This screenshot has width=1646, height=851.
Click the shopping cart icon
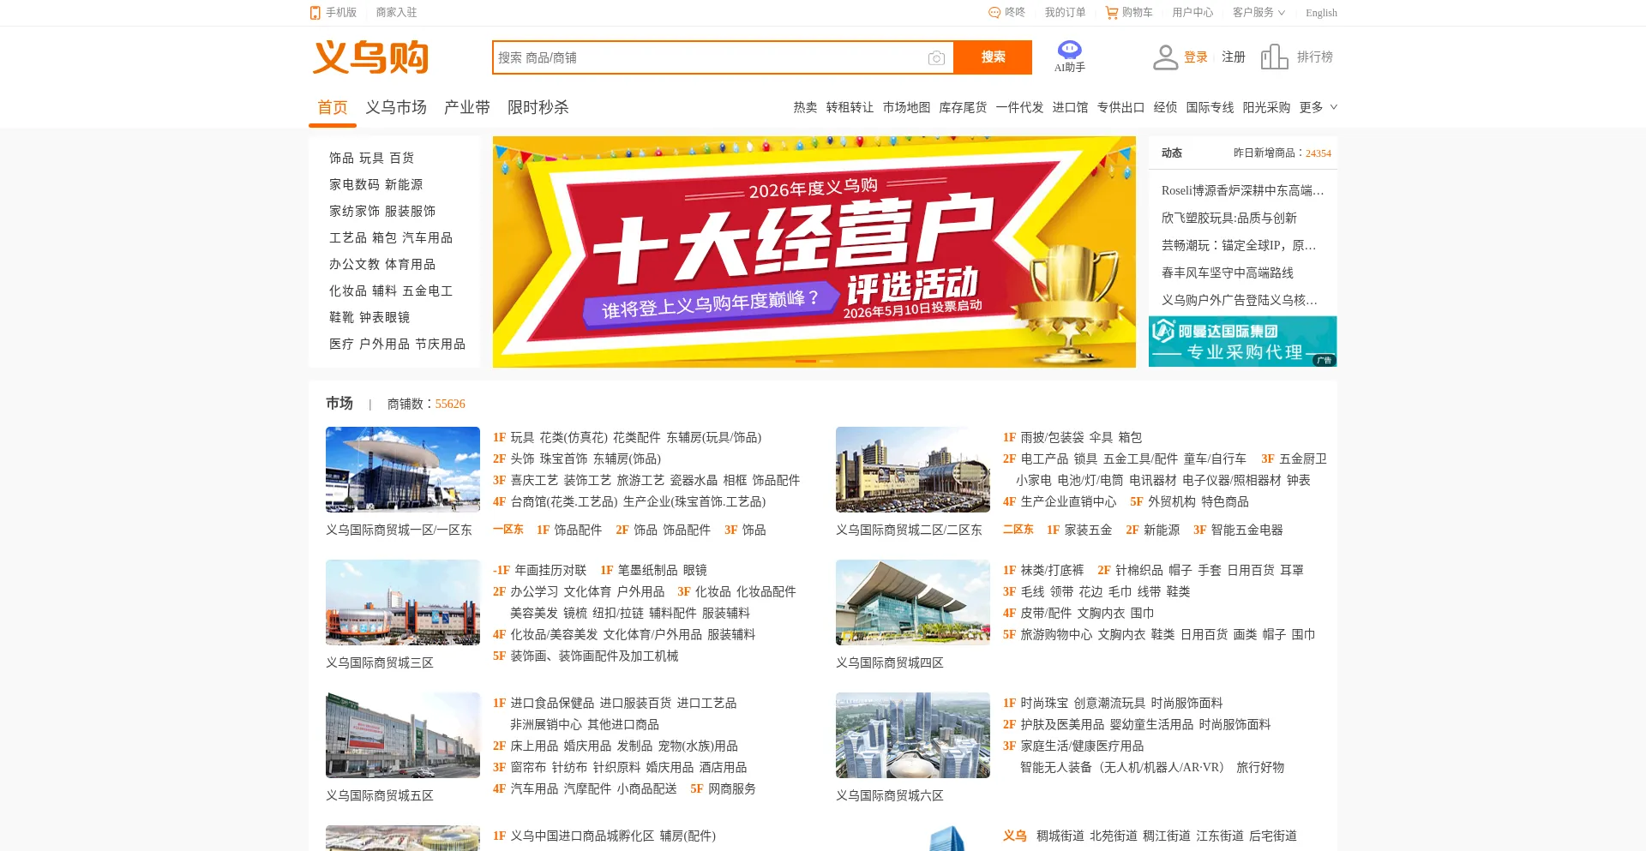(1112, 13)
